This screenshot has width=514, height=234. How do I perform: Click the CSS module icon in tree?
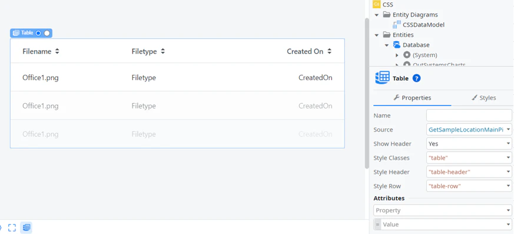click(x=377, y=4)
